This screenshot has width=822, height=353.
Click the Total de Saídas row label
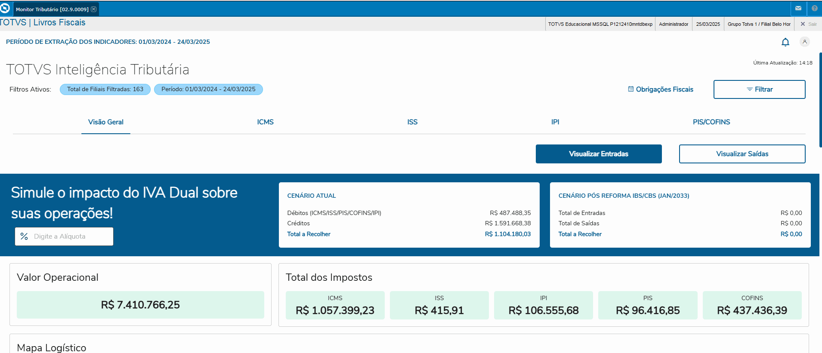click(579, 223)
